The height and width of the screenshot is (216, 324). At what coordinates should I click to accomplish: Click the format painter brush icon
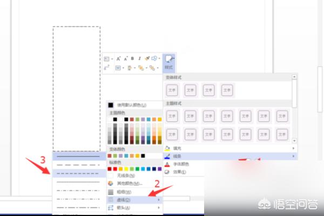click(146, 58)
